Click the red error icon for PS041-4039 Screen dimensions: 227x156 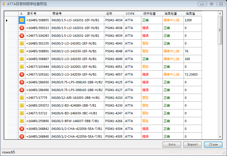pyautogui.click(x=22, y=36)
